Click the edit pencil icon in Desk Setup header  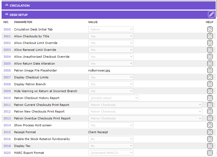coord(211,14)
